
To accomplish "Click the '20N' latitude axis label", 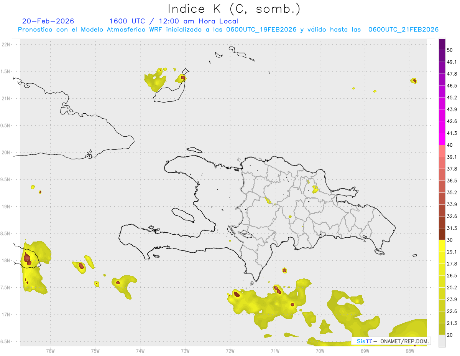I will click(6, 152).
